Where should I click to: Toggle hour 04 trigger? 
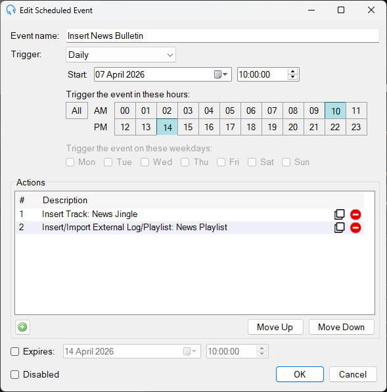[x=209, y=110]
